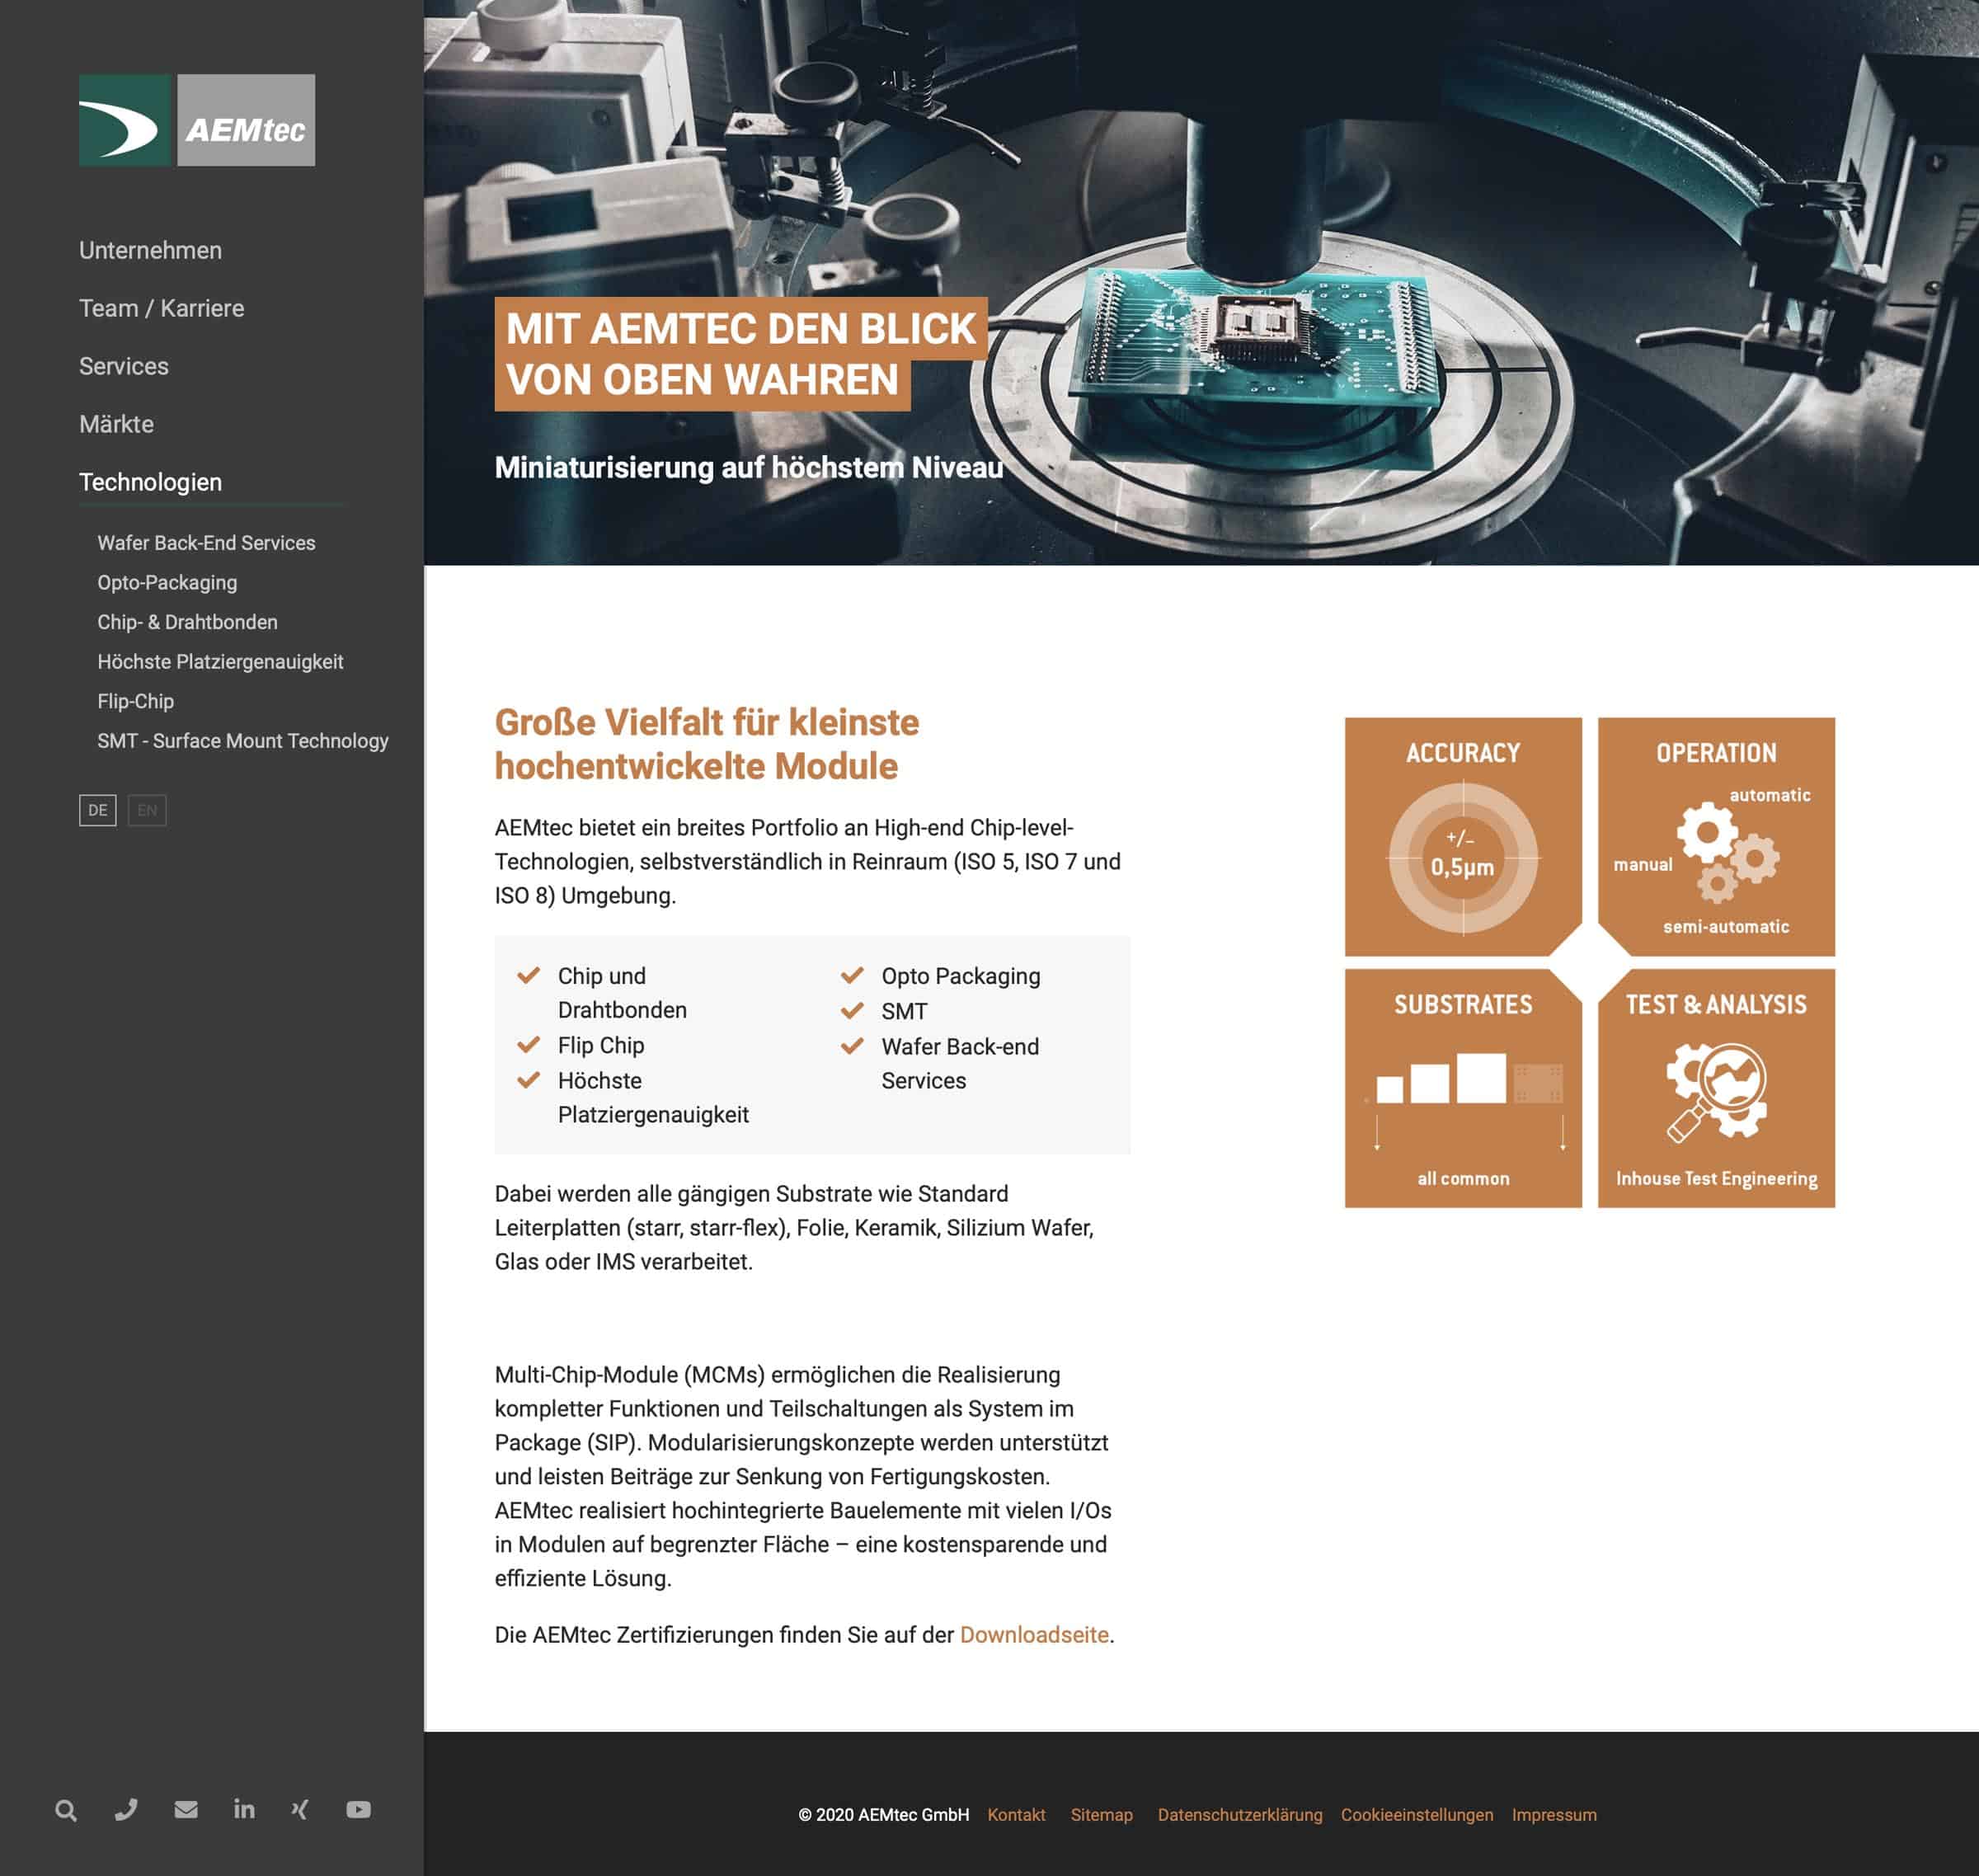Image resolution: width=1979 pixels, height=1876 pixels.
Task: Follow the Downloadseite link
Action: pos(1034,1634)
